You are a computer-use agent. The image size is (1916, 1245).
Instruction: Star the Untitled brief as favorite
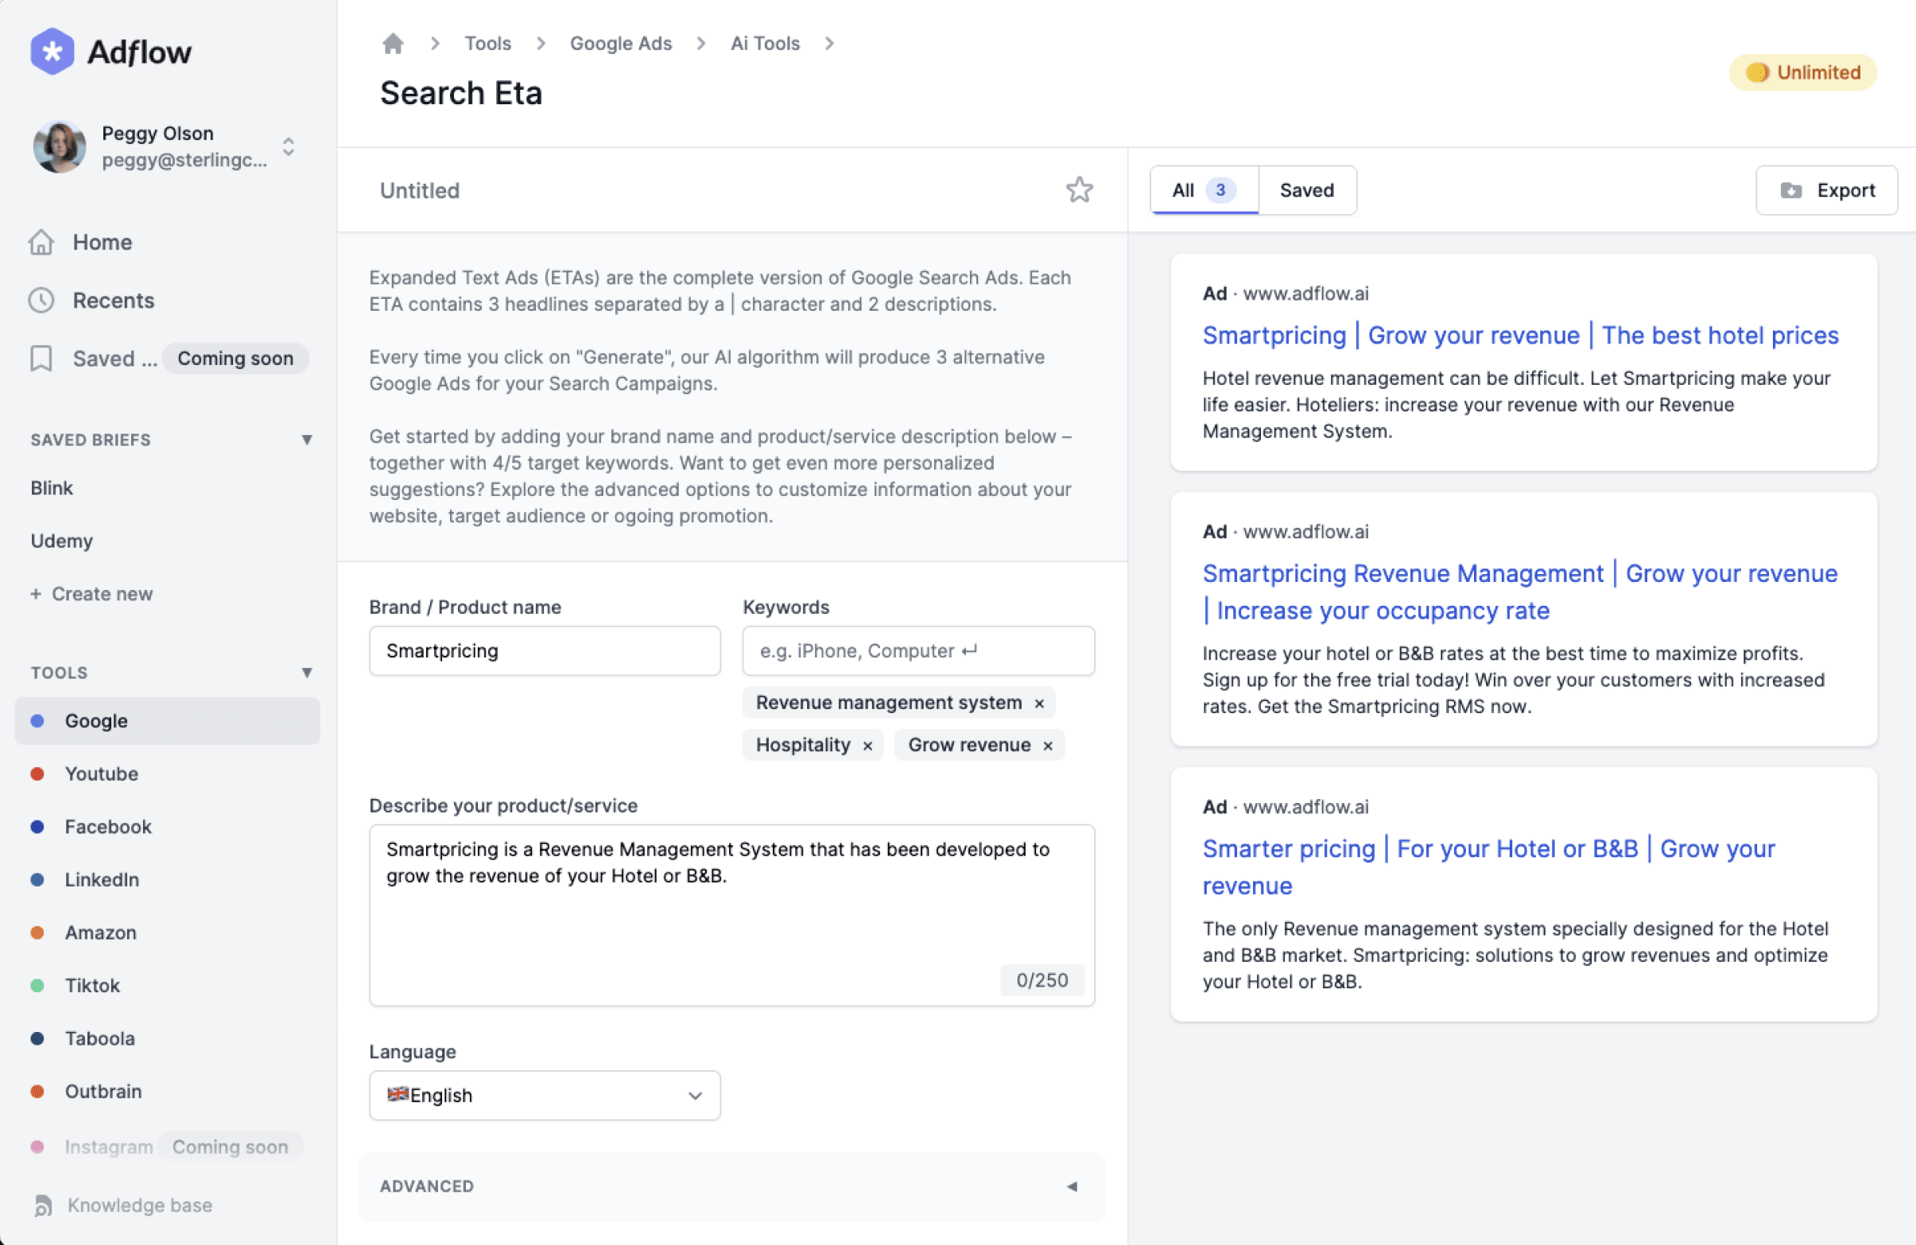pos(1079,190)
